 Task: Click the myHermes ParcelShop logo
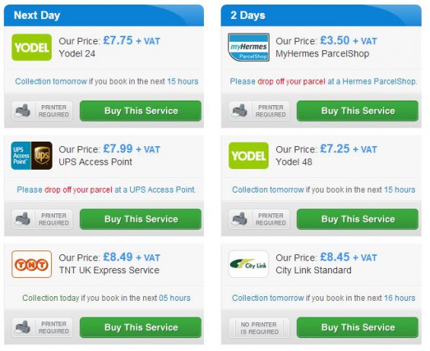click(x=248, y=47)
